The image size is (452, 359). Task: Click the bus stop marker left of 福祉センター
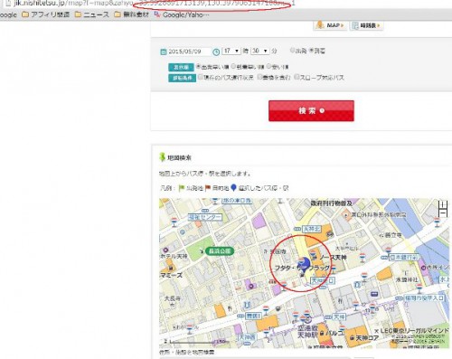(x=174, y=222)
